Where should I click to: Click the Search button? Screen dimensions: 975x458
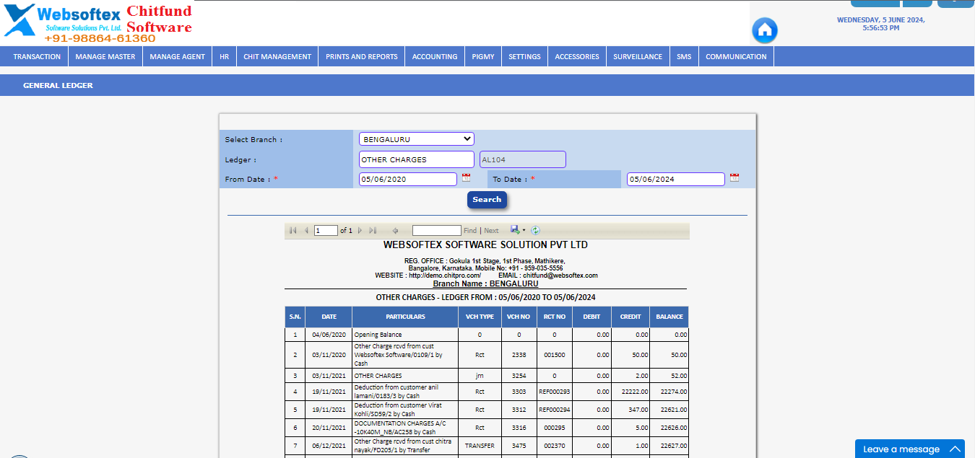(x=487, y=200)
